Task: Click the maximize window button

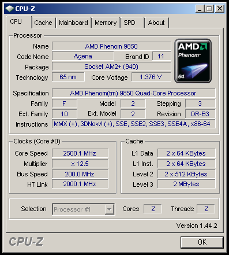Action: pos(209,9)
